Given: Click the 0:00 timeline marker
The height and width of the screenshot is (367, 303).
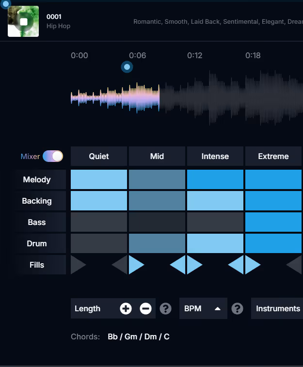Looking at the screenshot, I should pos(80,55).
